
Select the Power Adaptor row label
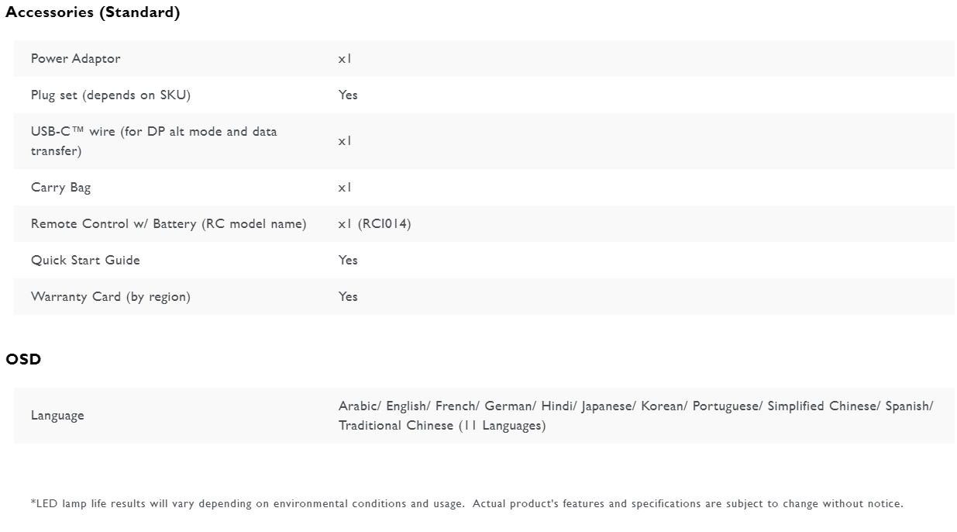click(75, 59)
